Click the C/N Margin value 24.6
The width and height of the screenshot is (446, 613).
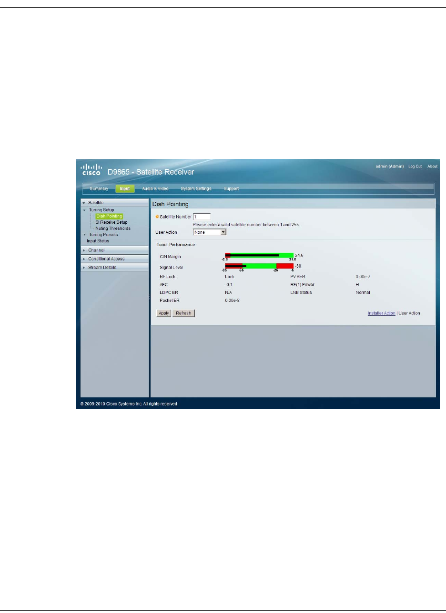pyautogui.click(x=299, y=255)
